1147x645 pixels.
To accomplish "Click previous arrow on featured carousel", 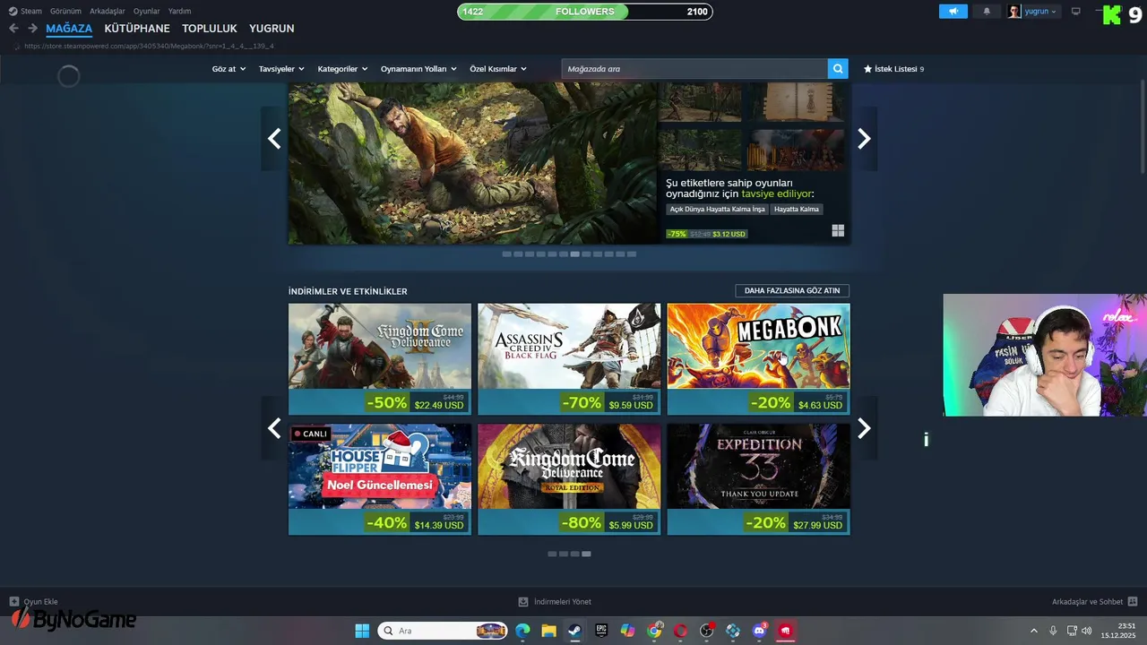I will click(x=274, y=139).
